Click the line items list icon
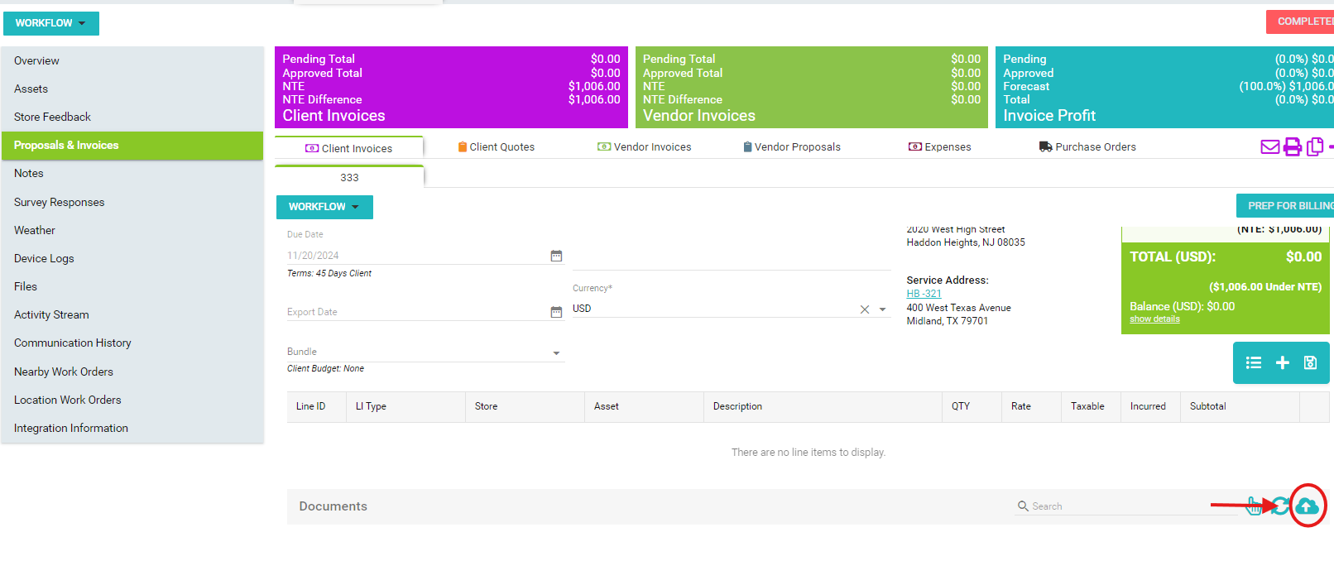The height and width of the screenshot is (561, 1334). tap(1254, 362)
